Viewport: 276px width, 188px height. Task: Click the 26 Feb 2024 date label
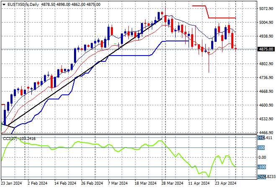[x=92, y=183]
